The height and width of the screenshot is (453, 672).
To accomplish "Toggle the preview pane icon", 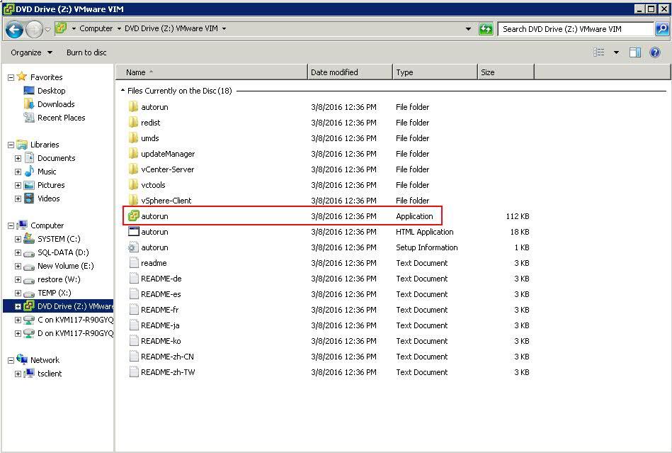I will [635, 52].
